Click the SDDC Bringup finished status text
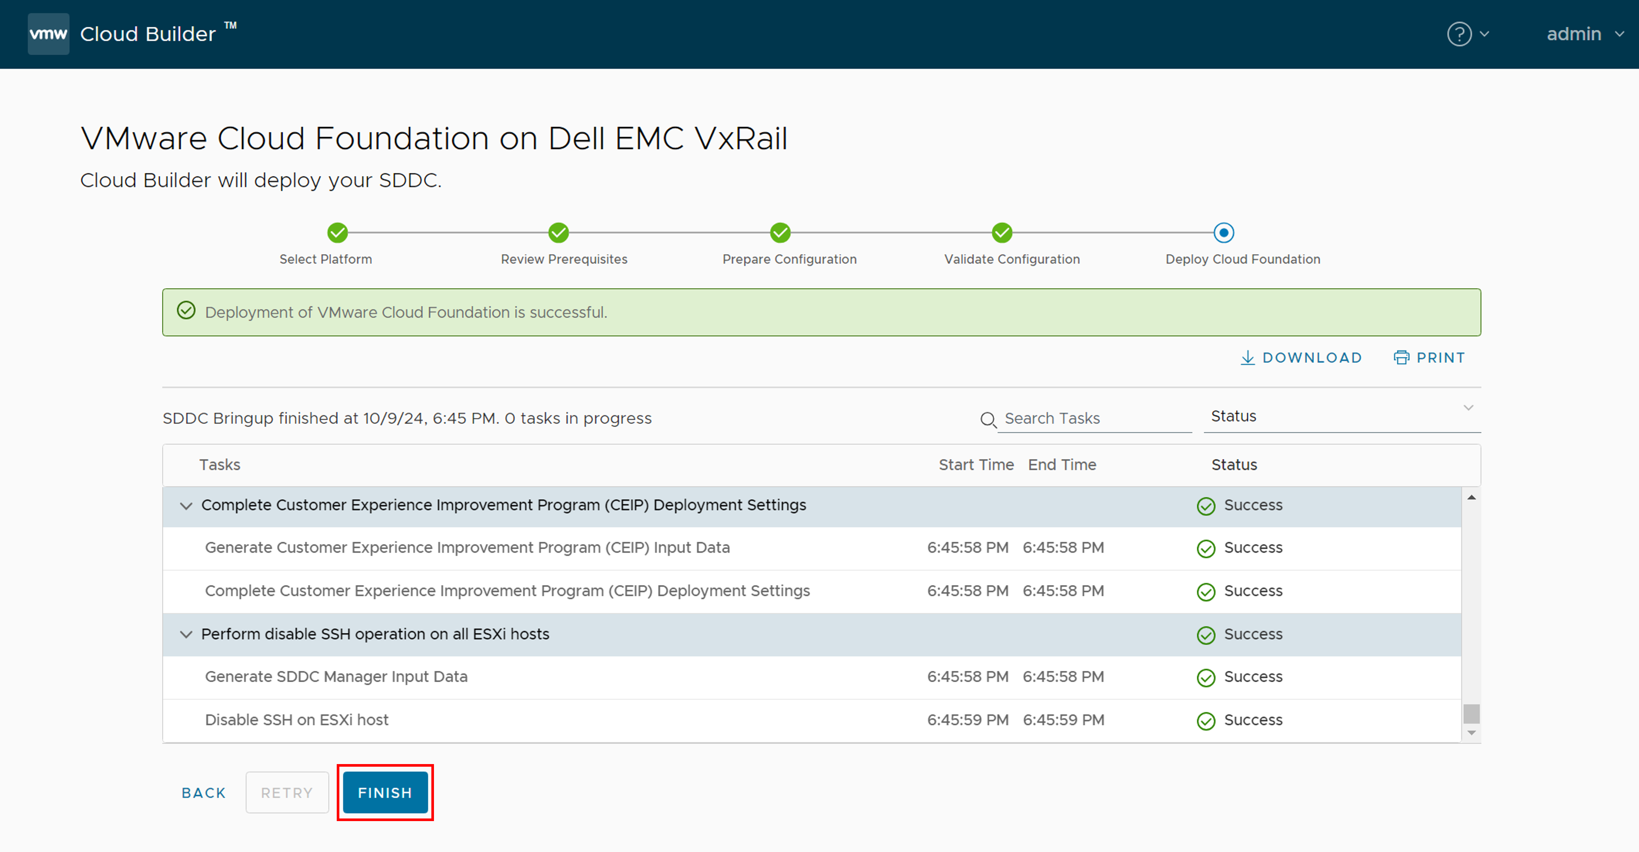Screen dimensions: 1639x852 tap(407, 418)
